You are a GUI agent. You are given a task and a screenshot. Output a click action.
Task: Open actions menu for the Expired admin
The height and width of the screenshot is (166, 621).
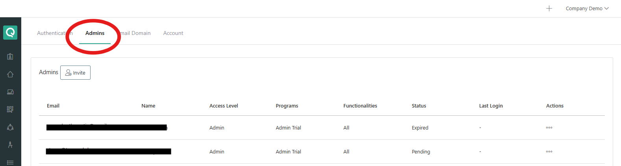549,128
